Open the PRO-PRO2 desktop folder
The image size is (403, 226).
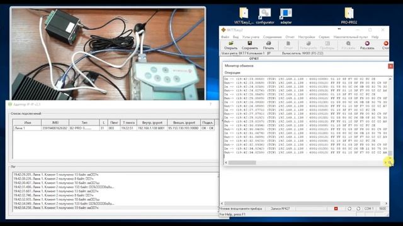point(349,15)
